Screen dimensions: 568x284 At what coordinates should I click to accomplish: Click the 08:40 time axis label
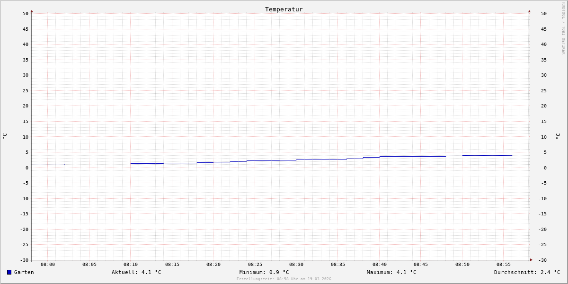pos(380,265)
